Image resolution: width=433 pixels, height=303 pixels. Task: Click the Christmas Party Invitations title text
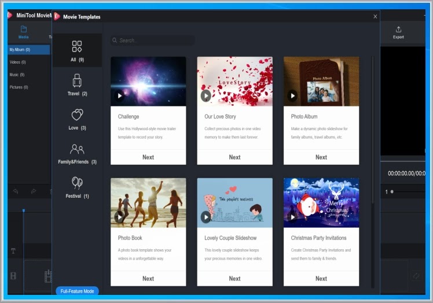(318, 238)
